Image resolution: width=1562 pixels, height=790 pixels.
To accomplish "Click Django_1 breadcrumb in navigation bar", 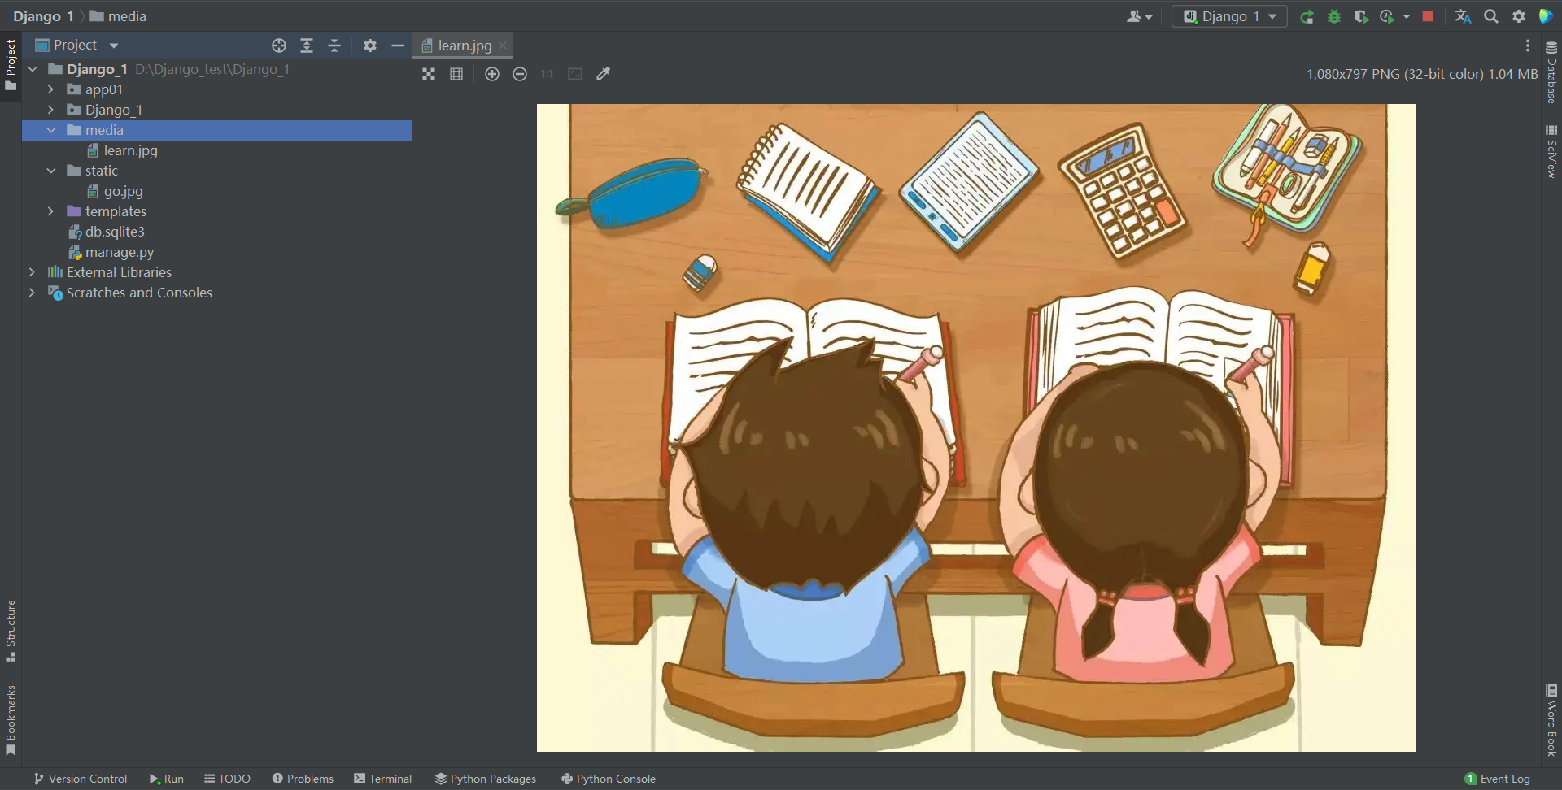I will point(43,16).
